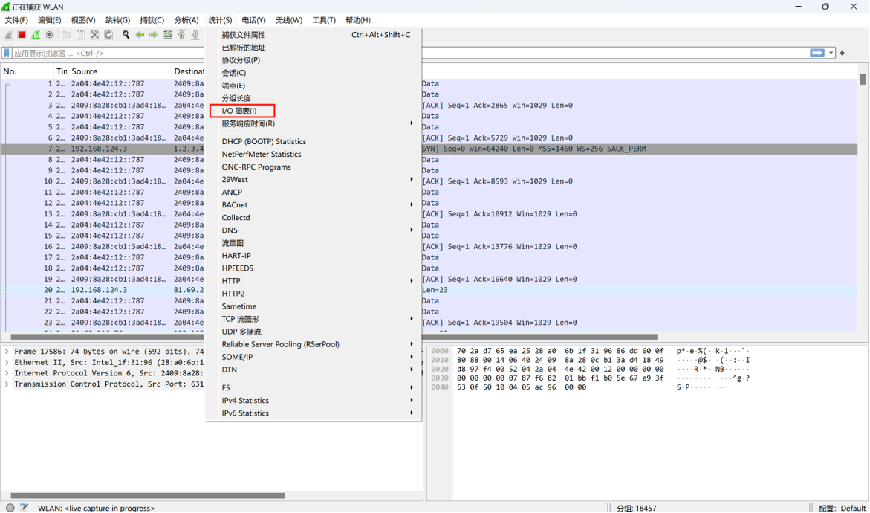Open the HTTP submenu
Screen dimensions: 870x513
[x=231, y=281]
